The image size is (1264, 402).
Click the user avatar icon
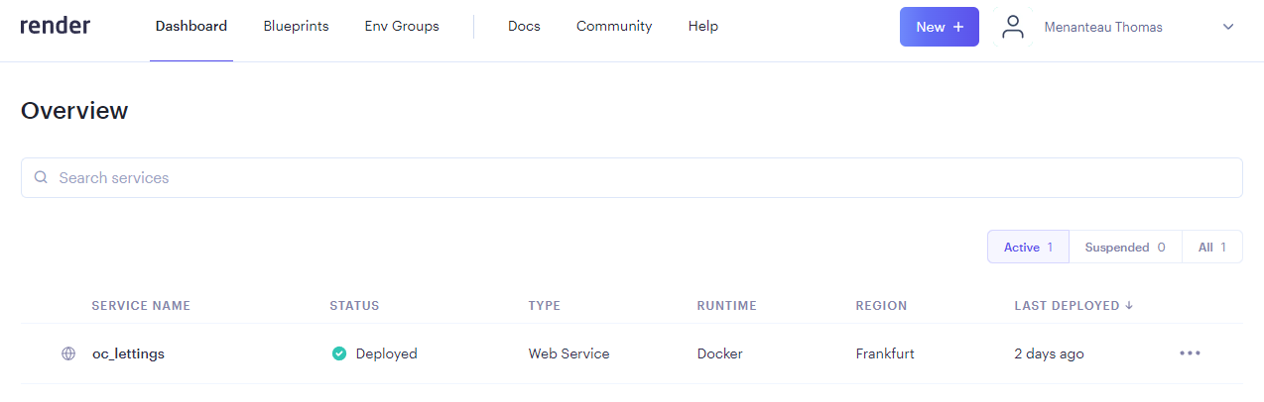point(1012,27)
